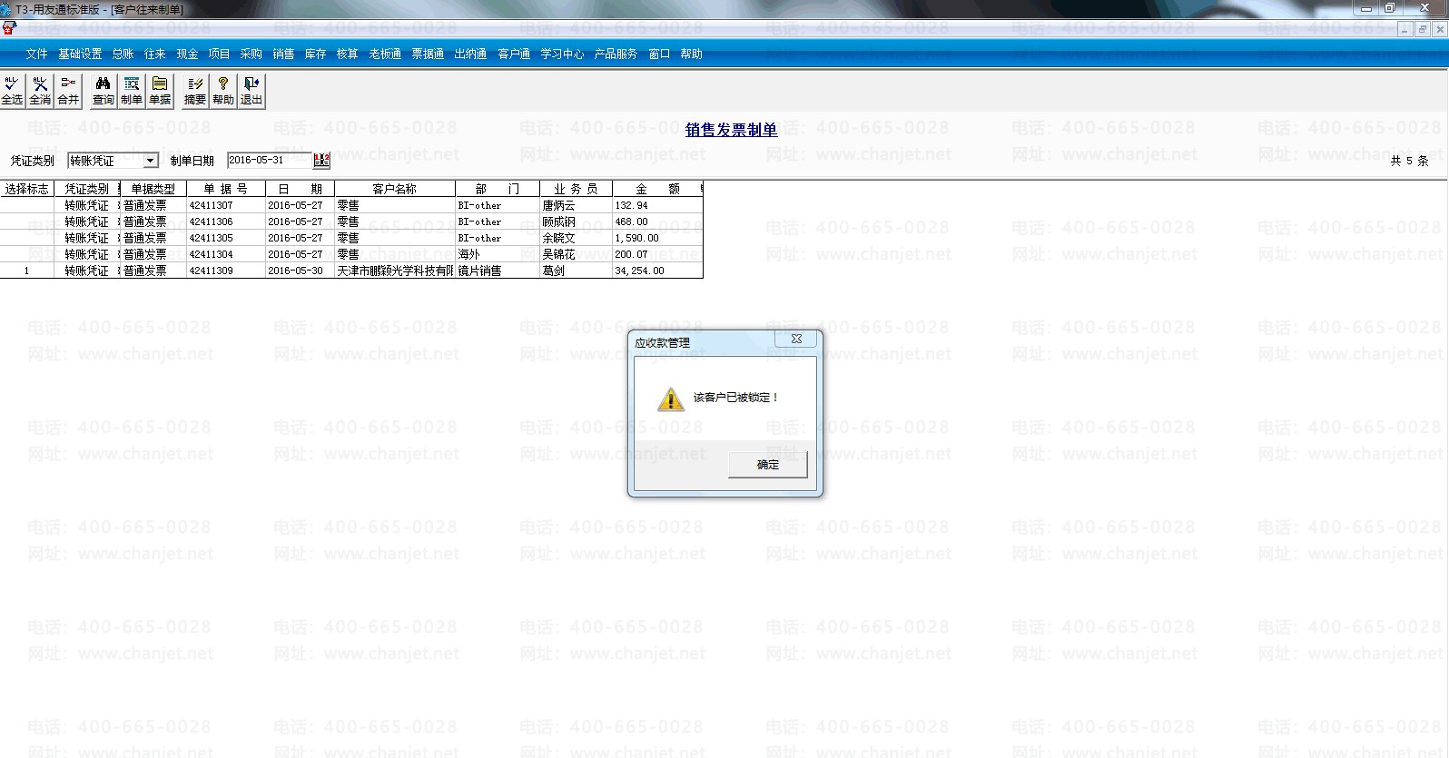This screenshot has height=758, width=1449.
Task: Click the 金额 column header
Action: coord(657,189)
